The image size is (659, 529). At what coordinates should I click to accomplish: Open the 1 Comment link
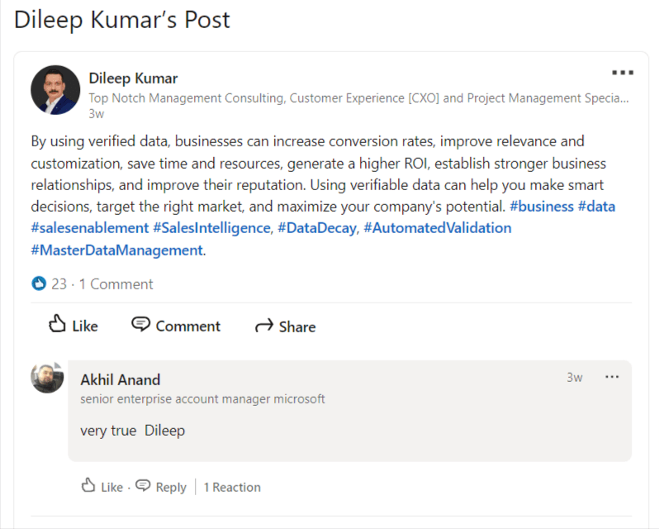[x=116, y=284]
